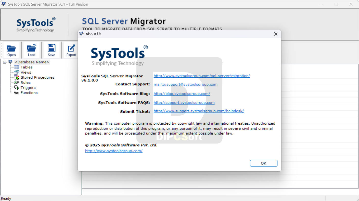Click the database icon beside Database Name
Viewport: 359px width, 201px height.
click(x=10, y=62)
